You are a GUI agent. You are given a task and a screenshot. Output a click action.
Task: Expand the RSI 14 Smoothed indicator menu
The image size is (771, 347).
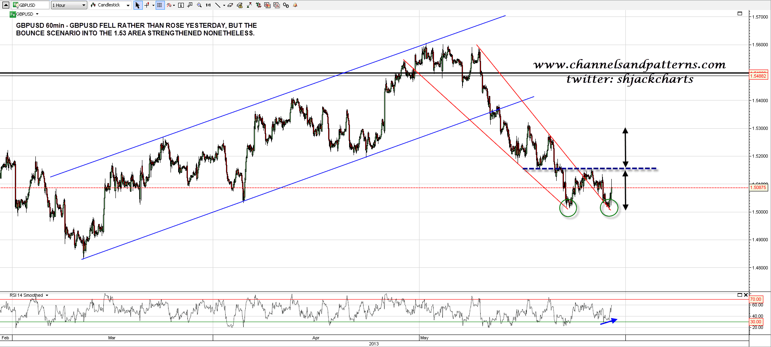click(x=47, y=296)
